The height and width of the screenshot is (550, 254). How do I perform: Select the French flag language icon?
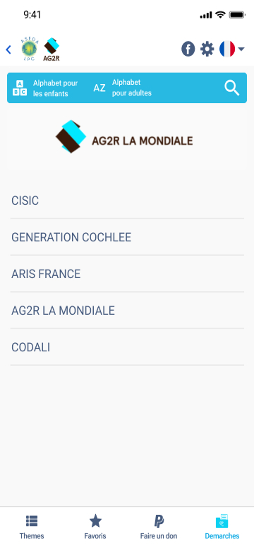coord(227,49)
